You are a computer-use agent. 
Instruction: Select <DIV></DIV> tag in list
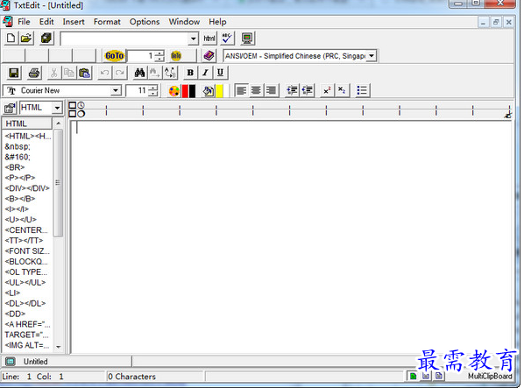pos(27,188)
